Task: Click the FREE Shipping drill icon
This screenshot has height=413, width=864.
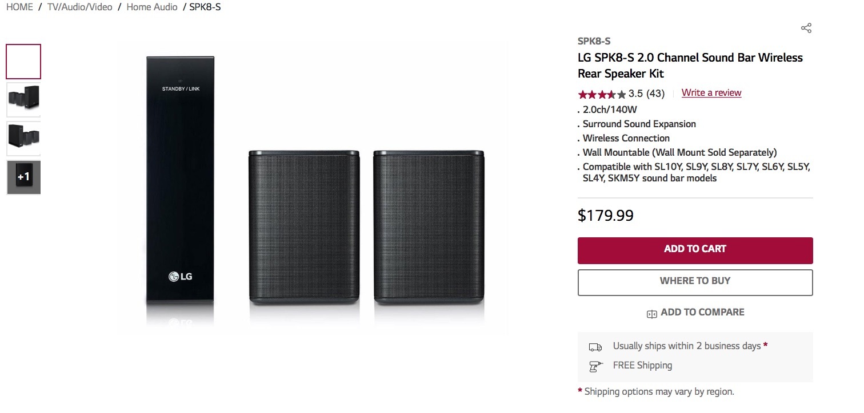Action: point(595,366)
